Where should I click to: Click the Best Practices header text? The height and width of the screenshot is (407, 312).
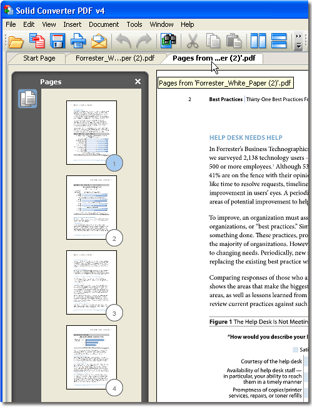[x=226, y=99]
